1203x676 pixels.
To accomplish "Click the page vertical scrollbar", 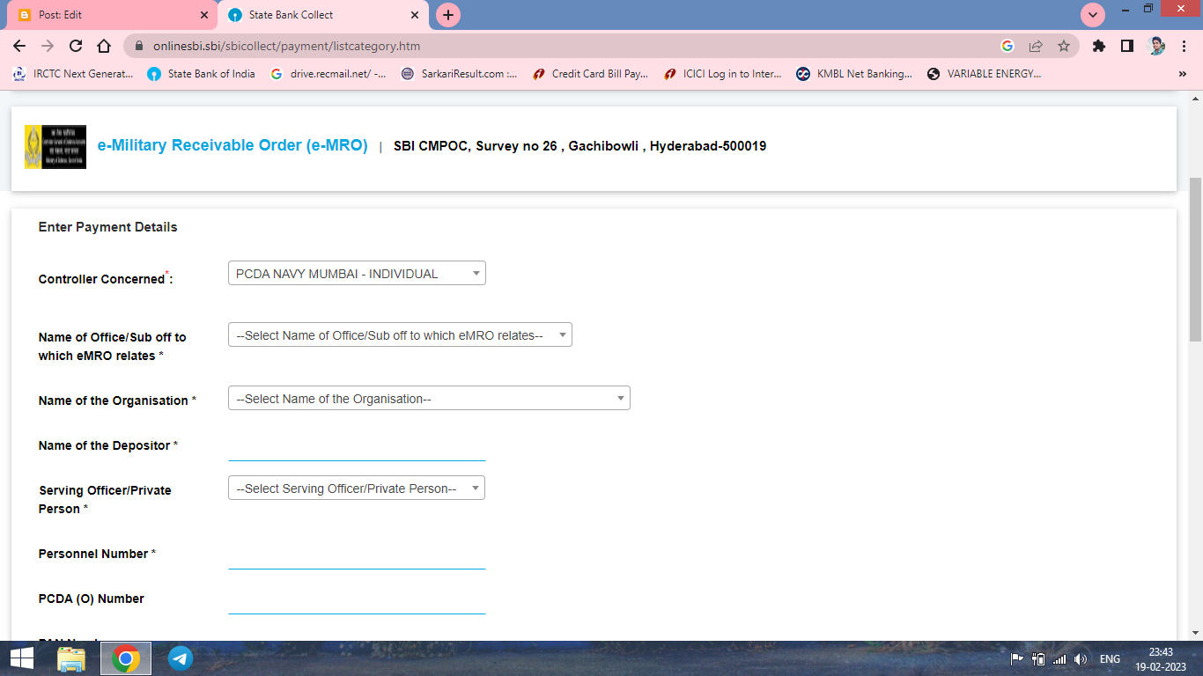I will 1195,260.
